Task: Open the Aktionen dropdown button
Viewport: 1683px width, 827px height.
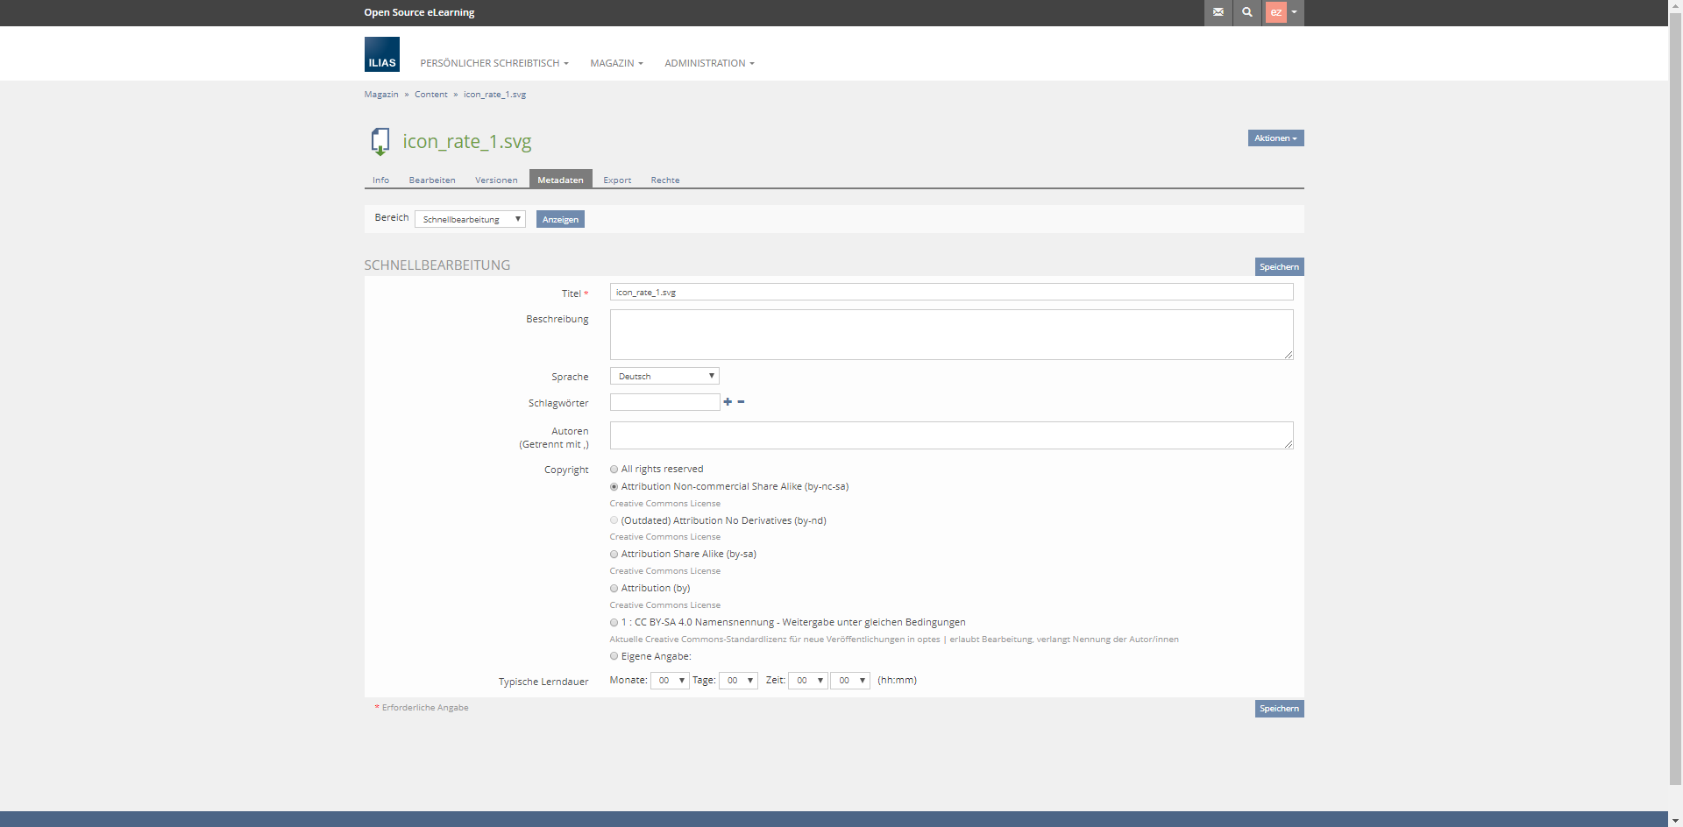Action: [1275, 138]
